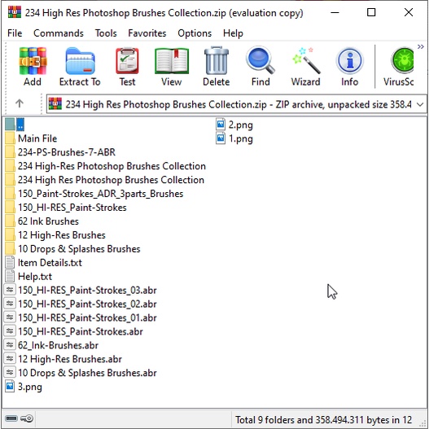Select the Help.txt file
Screen dimensions: 429x429
[28, 276]
